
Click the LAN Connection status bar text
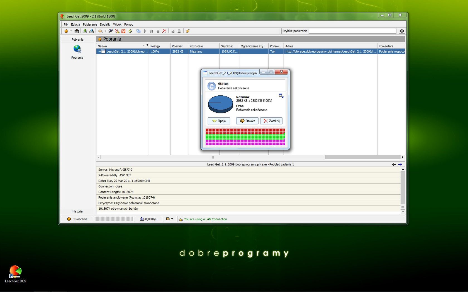pos(206,219)
